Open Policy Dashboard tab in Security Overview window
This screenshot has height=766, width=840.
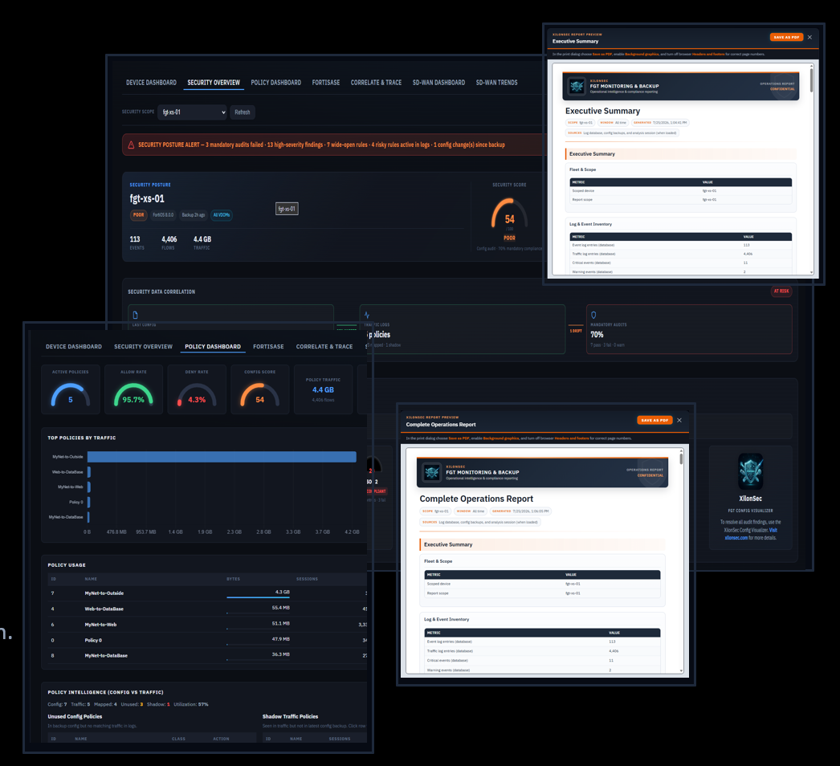pos(276,83)
